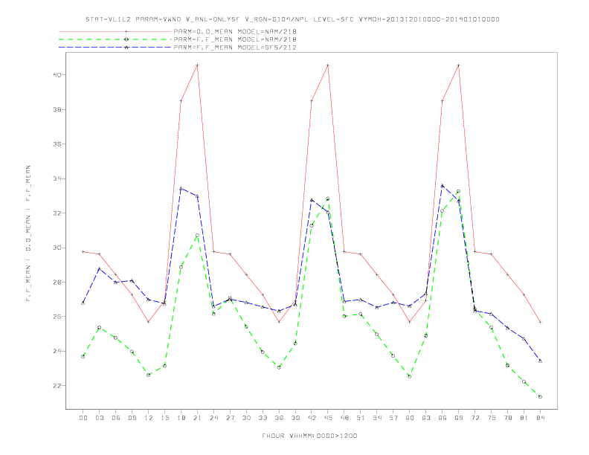Viewport: 589px width, 455px height.
Task: Click x-axis tick label 72
Action: click(x=474, y=418)
